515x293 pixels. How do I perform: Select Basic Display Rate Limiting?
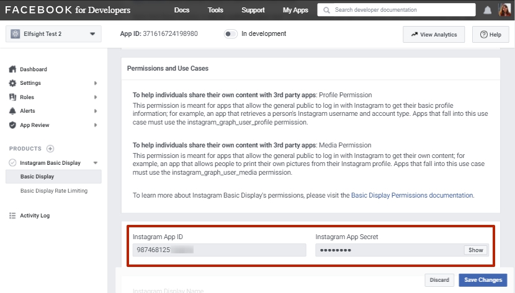[54, 191]
